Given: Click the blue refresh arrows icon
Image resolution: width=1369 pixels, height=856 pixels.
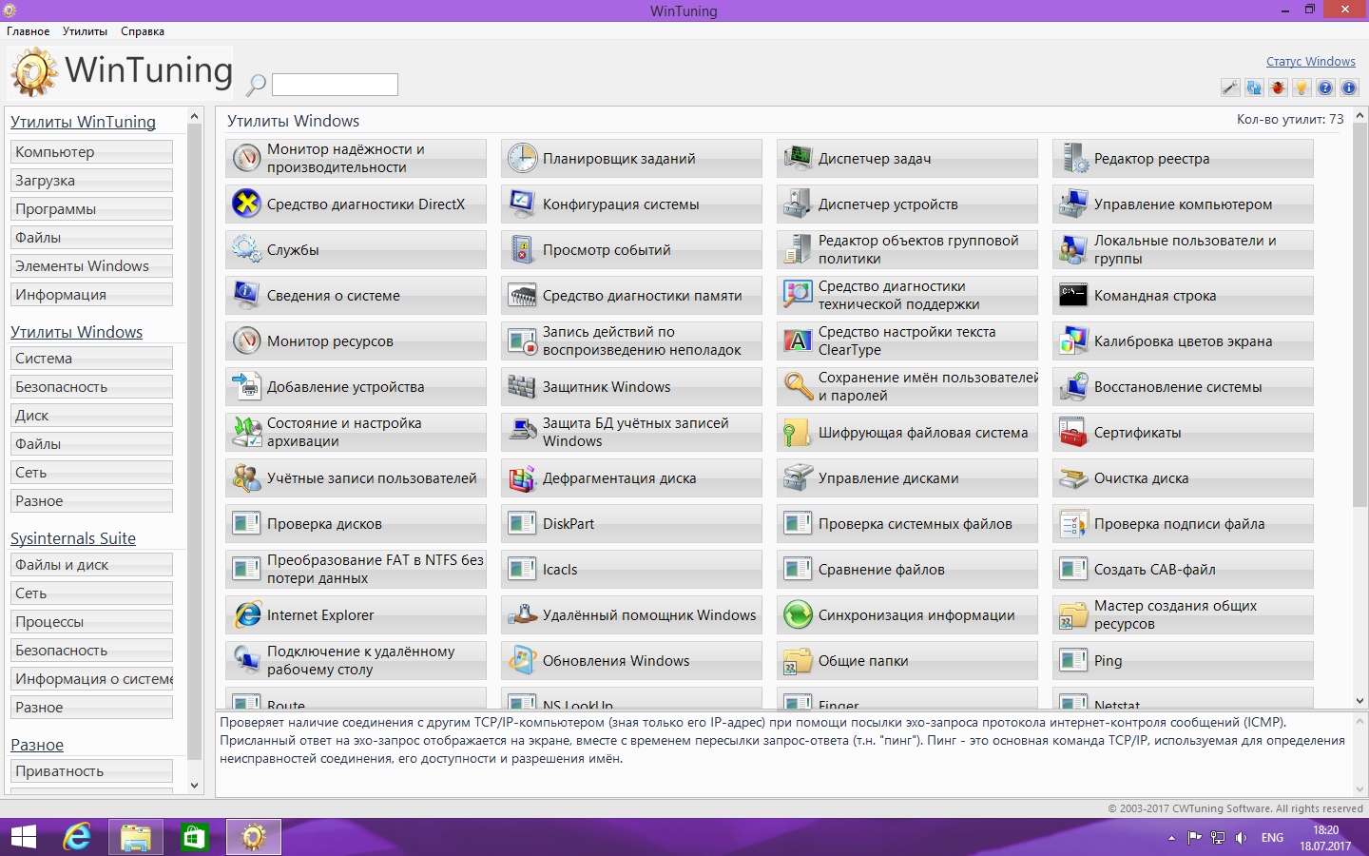Looking at the screenshot, I should 1254,88.
